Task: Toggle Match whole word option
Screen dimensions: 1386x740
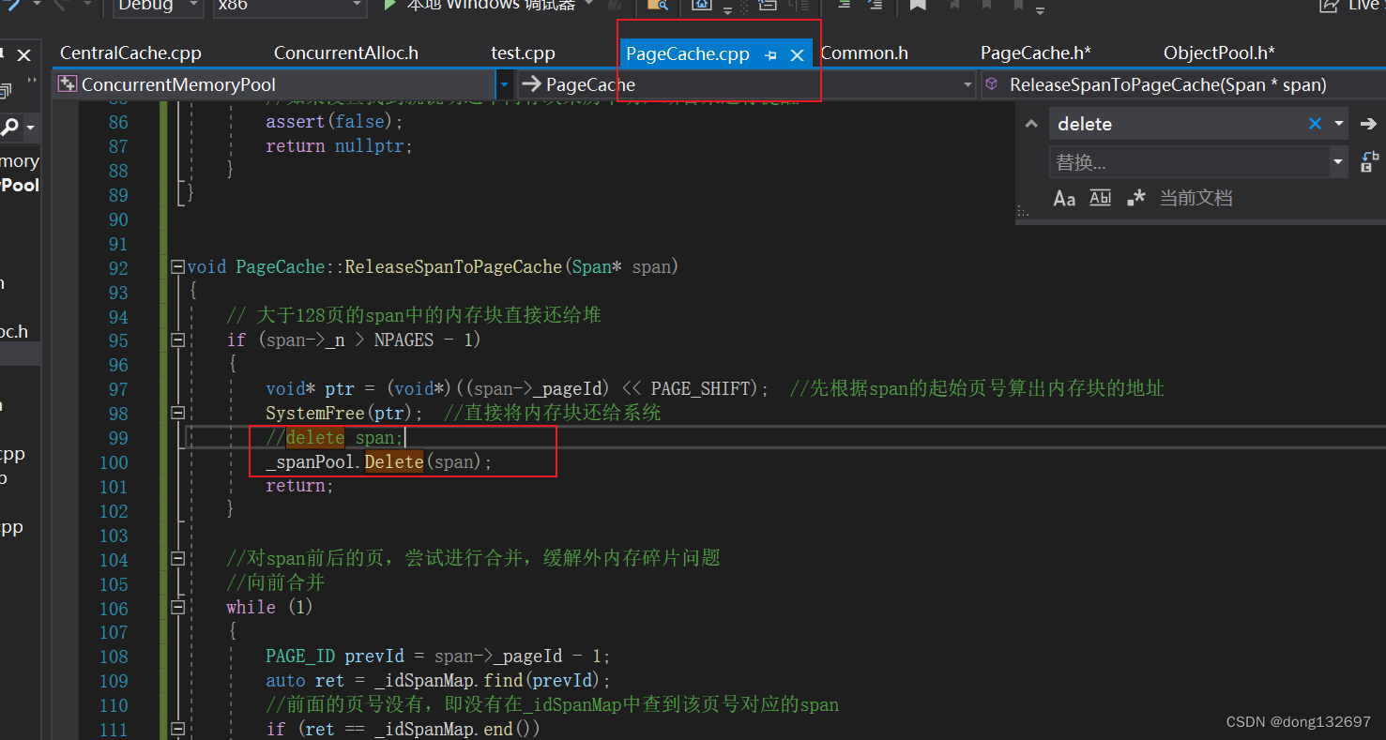Action: pos(1100,198)
